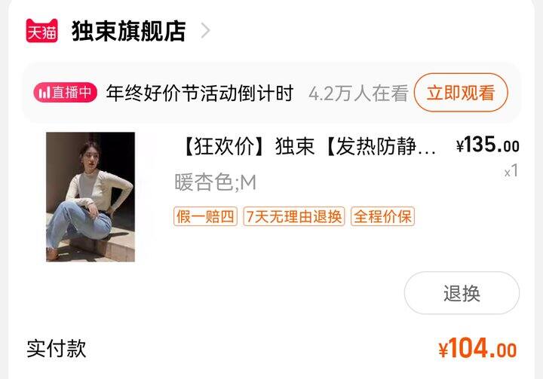543x379 pixels.
Task: Tap the 7天无理由退换 return policy tag
Action: click(x=294, y=216)
